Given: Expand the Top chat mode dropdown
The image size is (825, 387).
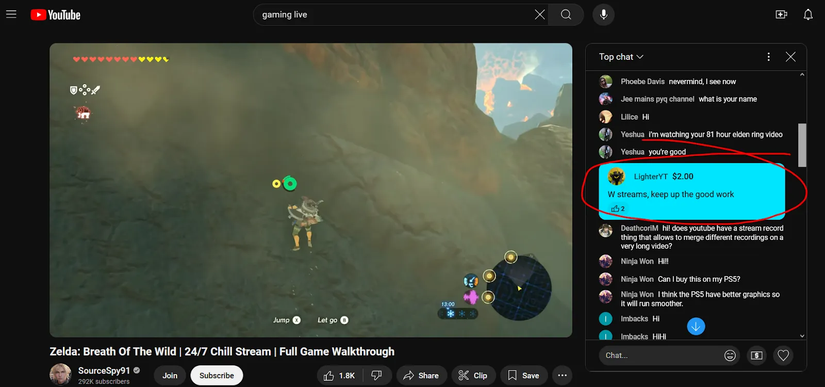Looking at the screenshot, I should [621, 57].
